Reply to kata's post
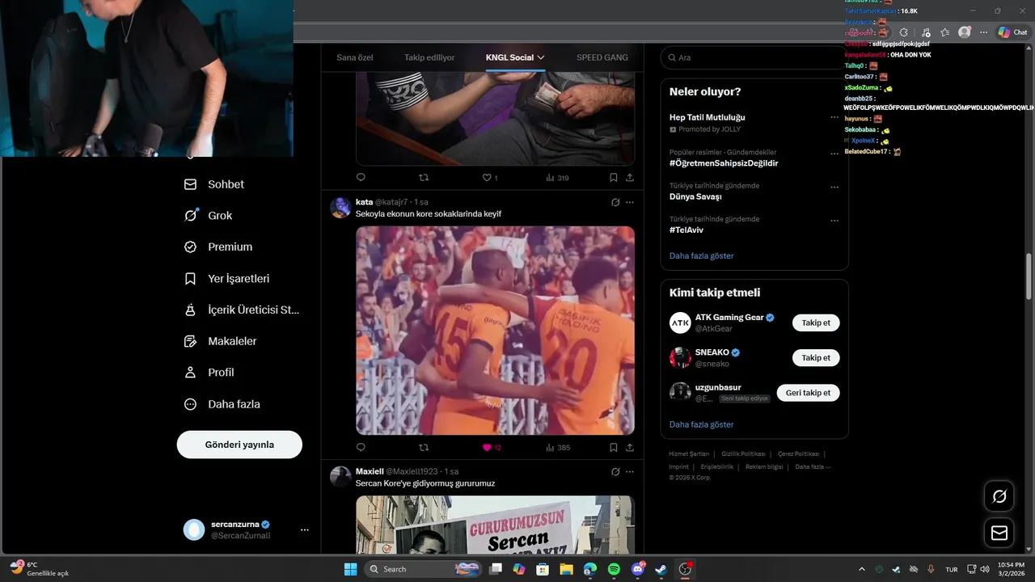 point(361,447)
